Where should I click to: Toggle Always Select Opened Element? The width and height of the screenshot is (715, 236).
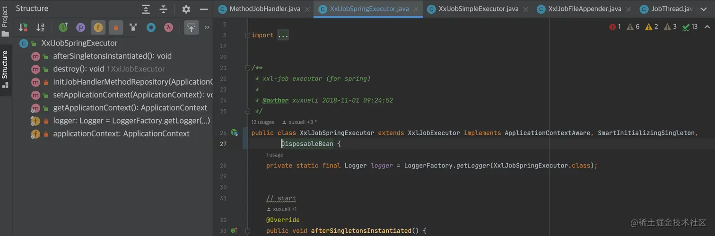[191, 28]
